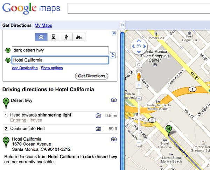Click the green B marker next to destination field
The image size is (210, 170).
click(8, 60)
